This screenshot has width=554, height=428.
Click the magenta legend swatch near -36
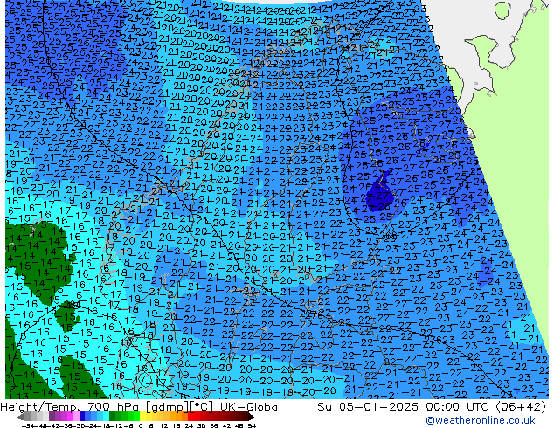click(x=70, y=417)
